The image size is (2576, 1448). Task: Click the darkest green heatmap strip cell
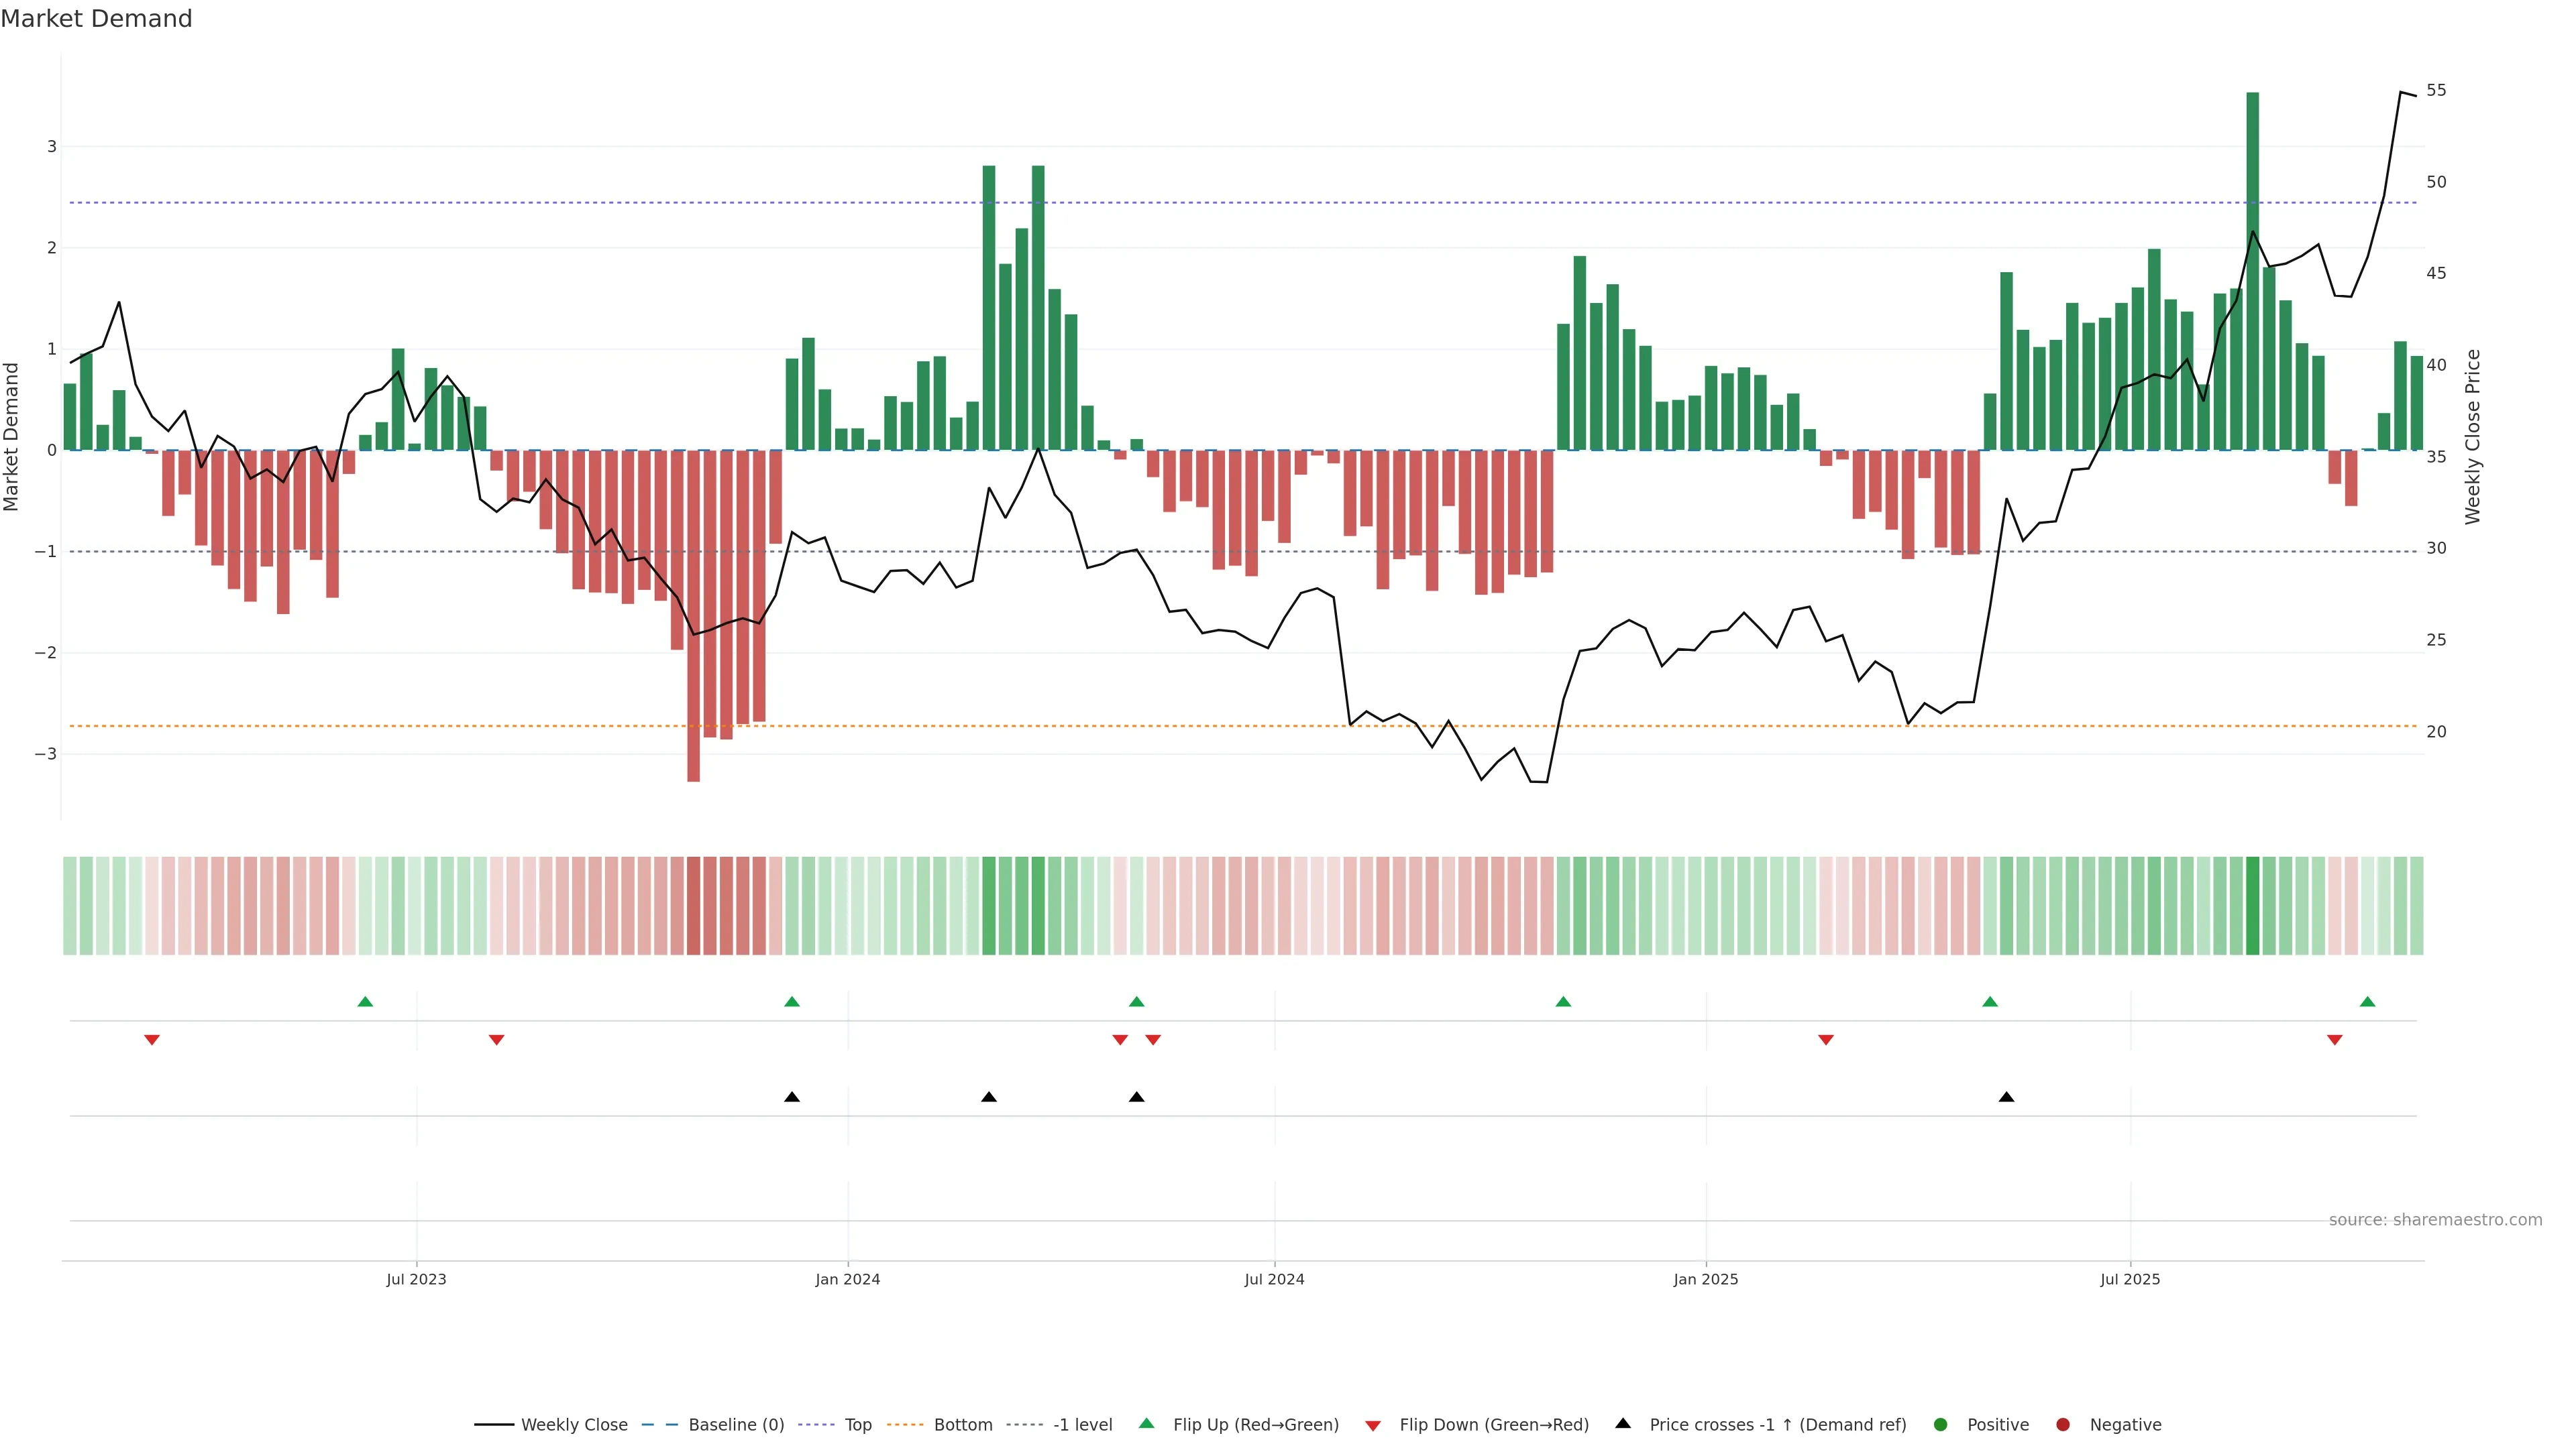(x=2252, y=906)
